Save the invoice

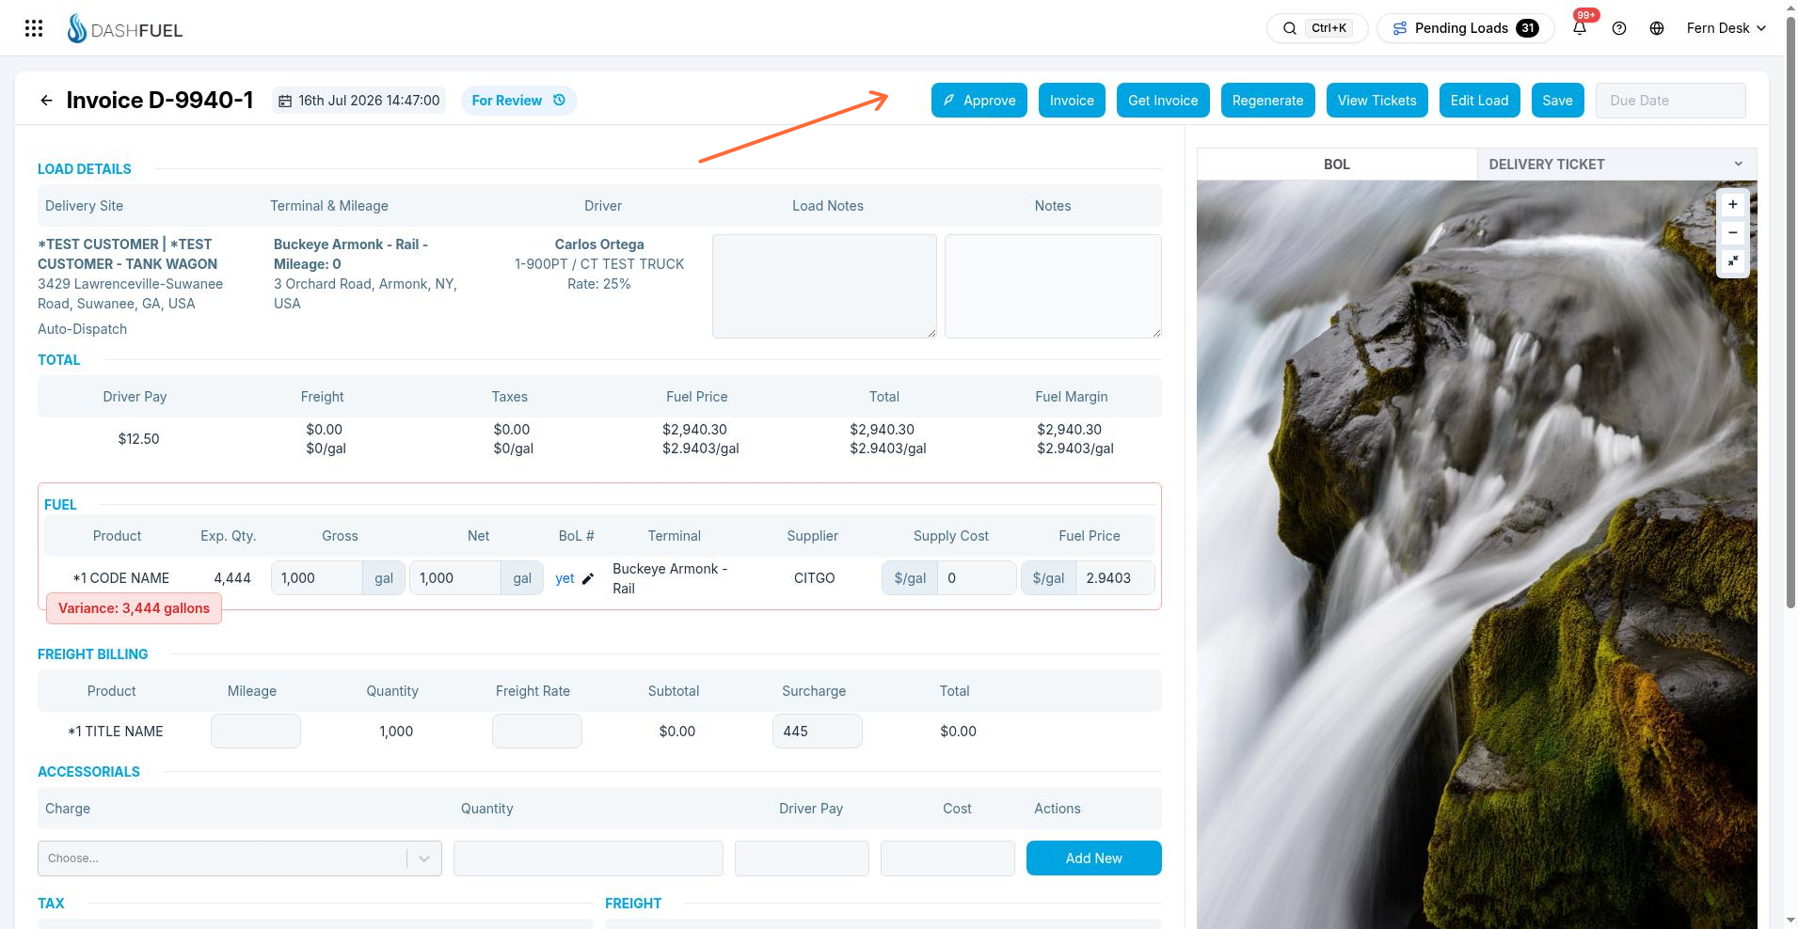pyautogui.click(x=1557, y=101)
